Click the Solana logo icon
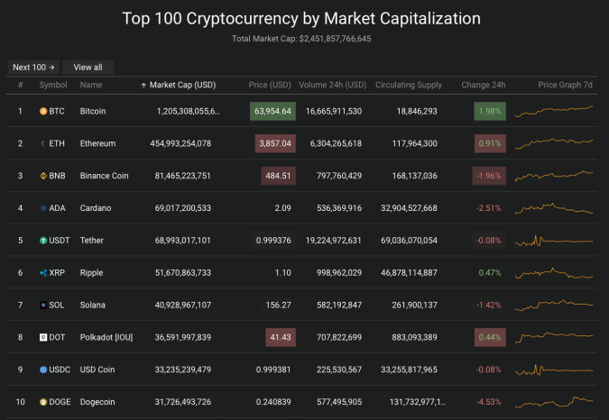Screen dimensions: 609x420 coord(43,306)
